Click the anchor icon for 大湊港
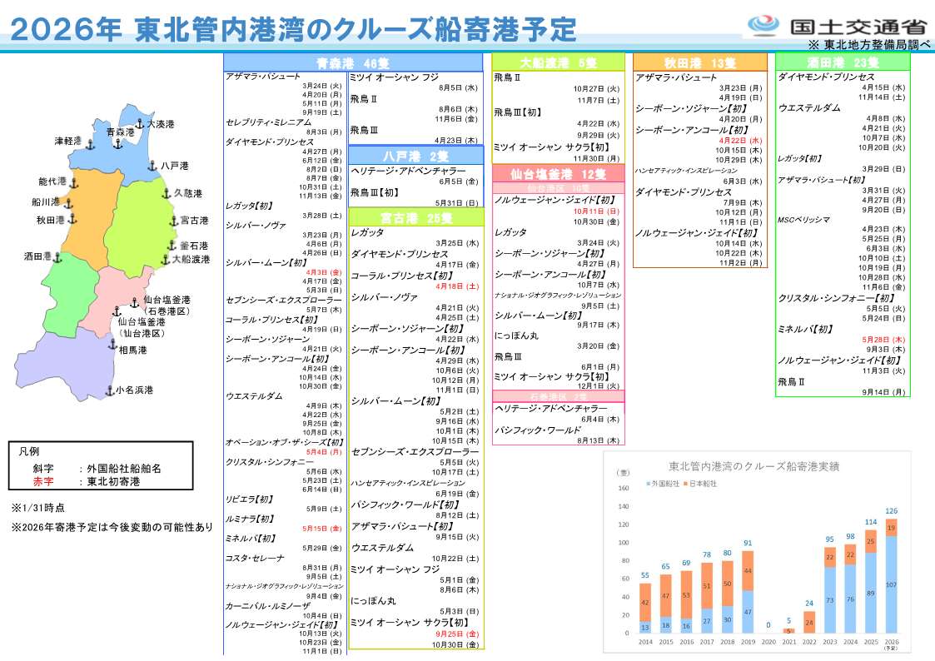This screenshot has width=935, height=661. point(140,124)
